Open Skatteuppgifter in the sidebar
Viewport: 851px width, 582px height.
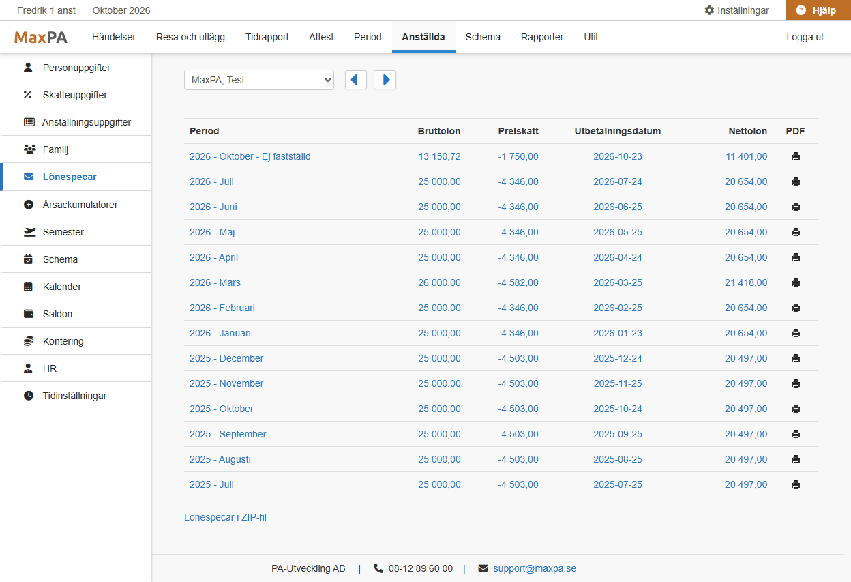pos(76,95)
